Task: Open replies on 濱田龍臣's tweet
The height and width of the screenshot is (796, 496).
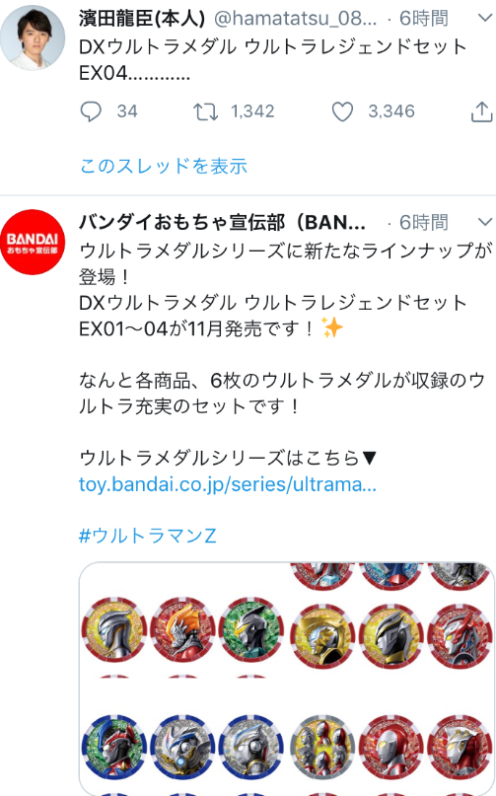Action: point(91,111)
